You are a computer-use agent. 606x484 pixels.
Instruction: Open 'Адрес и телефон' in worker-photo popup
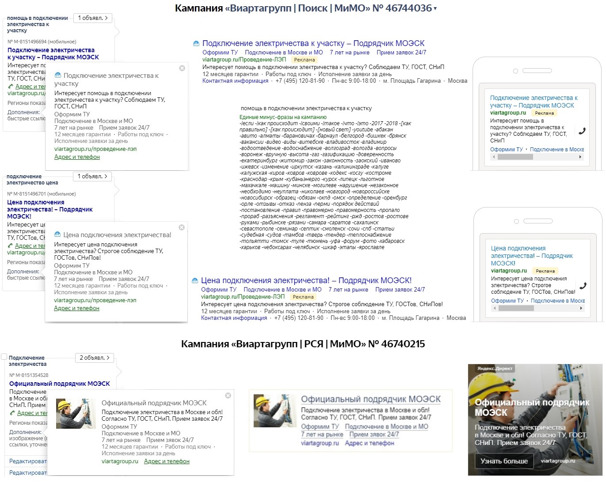(167, 461)
